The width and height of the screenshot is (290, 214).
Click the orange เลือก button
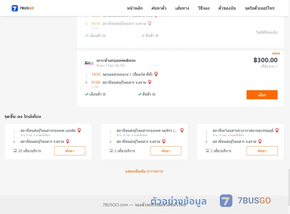262,95
